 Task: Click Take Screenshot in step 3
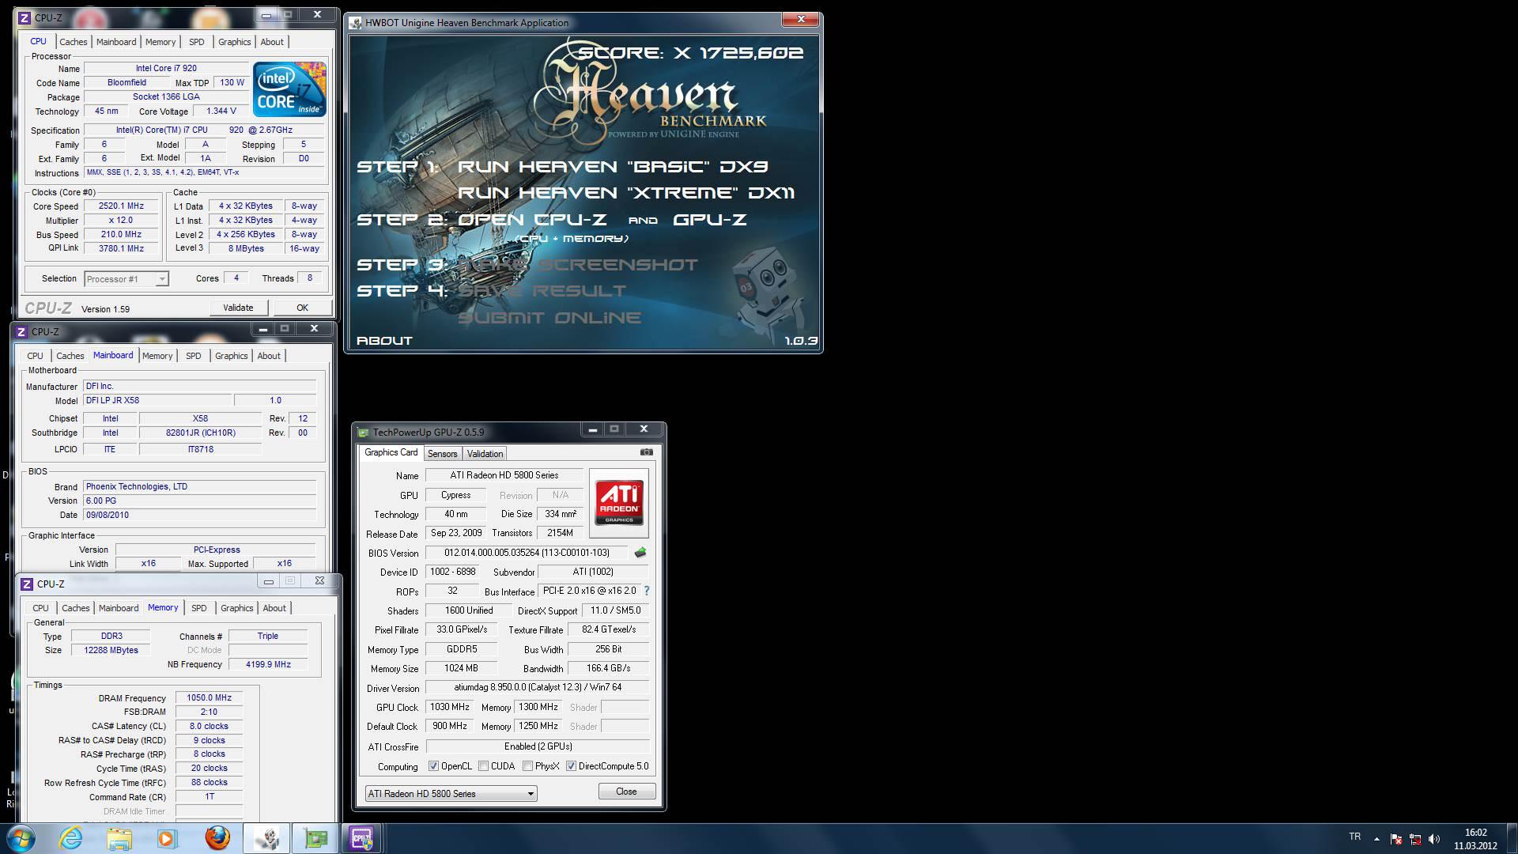(x=578, y=265)
